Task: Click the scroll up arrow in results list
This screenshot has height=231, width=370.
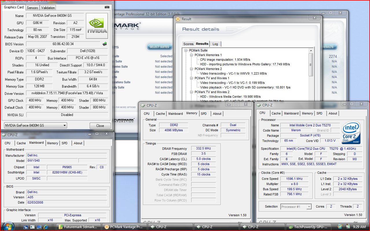Action: tap(311, 50)
